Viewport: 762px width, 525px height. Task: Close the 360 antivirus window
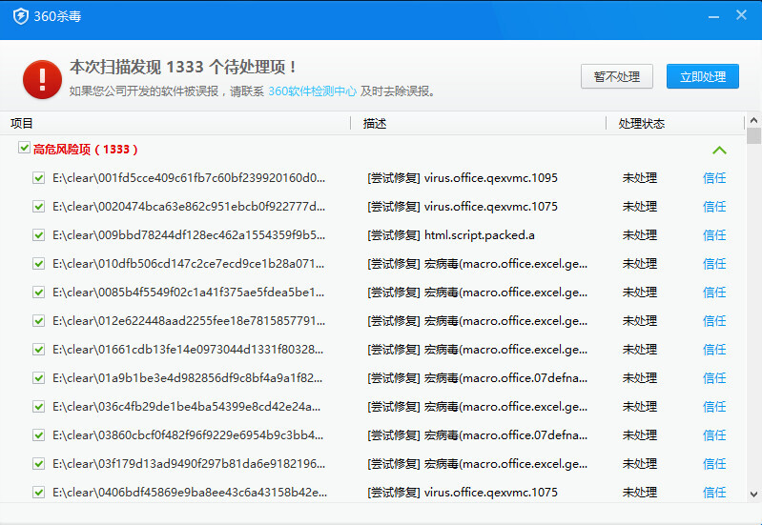pos(741,15)
